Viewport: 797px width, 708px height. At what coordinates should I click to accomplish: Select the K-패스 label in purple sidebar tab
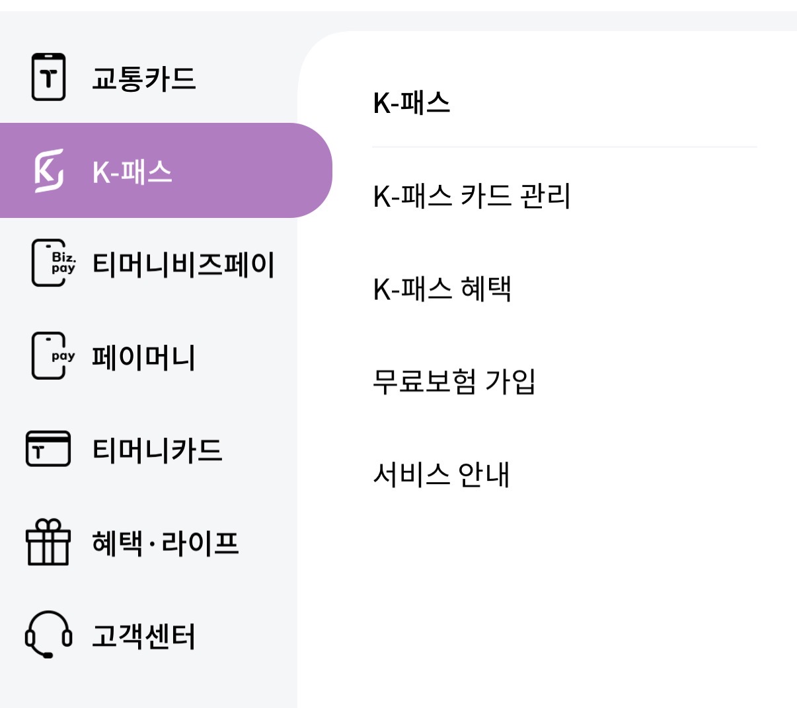point(132,172)
